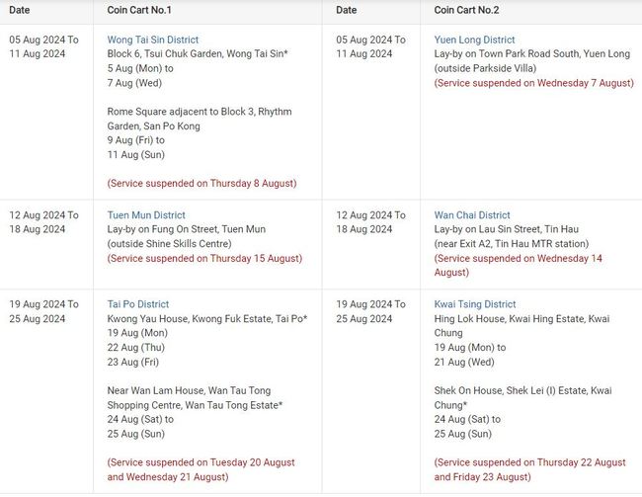The width and height of the screenshot is (642, 497).
Task: Click the Tuesday 20 August suspension notice
Action: [201, 469]
